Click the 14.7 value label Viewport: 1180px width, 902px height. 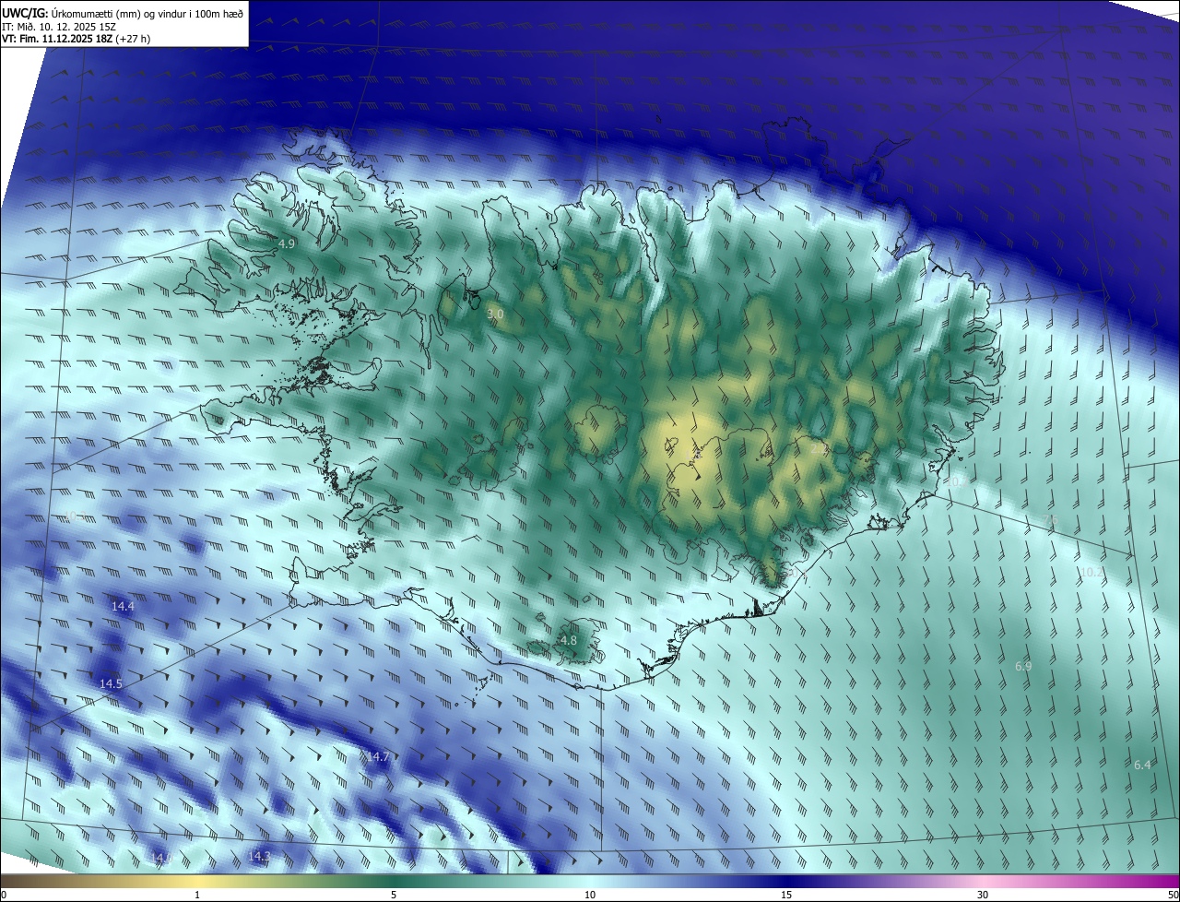pos(378,757)
